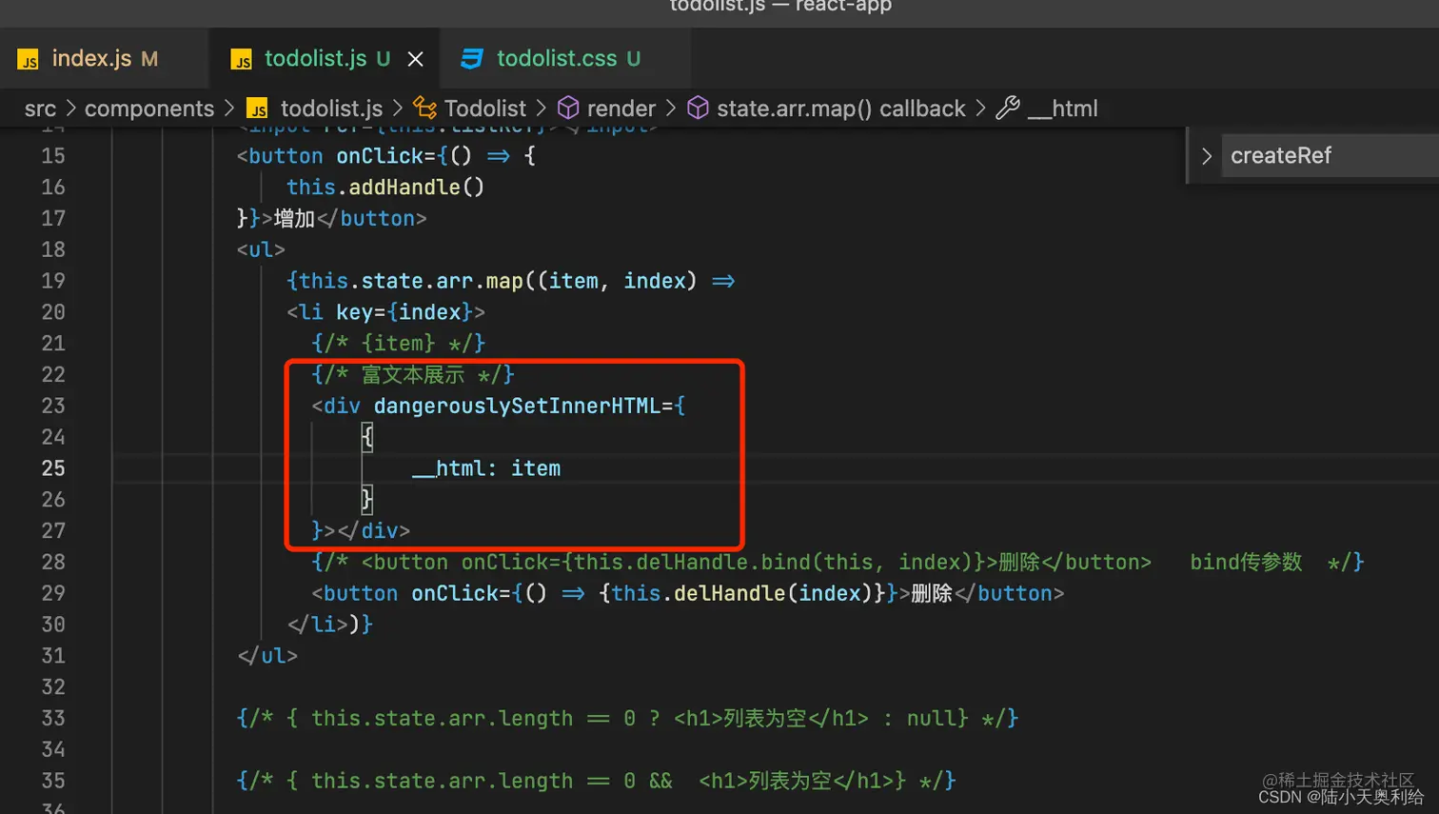Image resolution: width=1439 pixels, height=814 pixels.
Task: Place cursor on the opening <ul> tag
Action: click(x=261, y=249)
